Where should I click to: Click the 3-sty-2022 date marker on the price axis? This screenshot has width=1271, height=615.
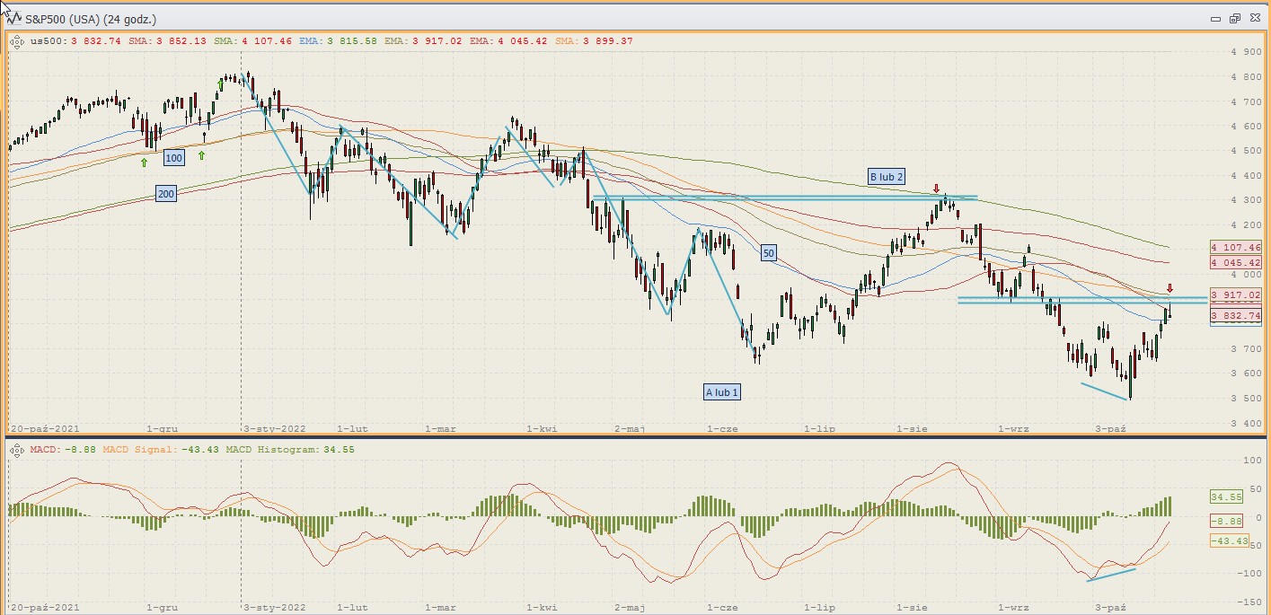(x=275, y=429)
